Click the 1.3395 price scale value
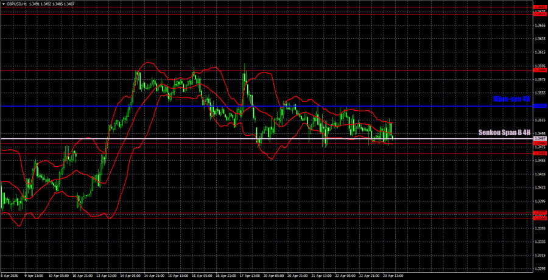 pos(540,201)
